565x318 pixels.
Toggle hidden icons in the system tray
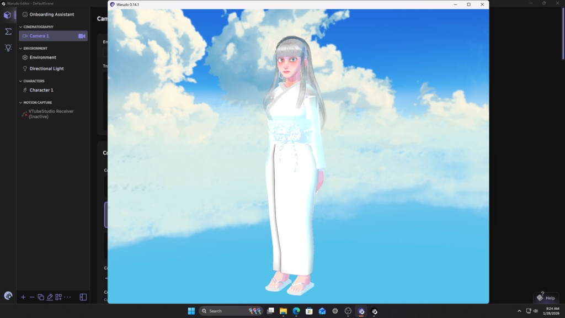[519, 310]
